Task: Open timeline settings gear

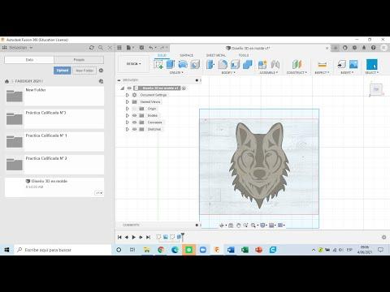Action: (x=383, y=237)
